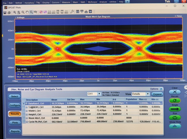The height and width of the screenshot is (139, 187).
Task: Expand the DataRate1, Ch1 row
Action: click(x=27, y=104)
